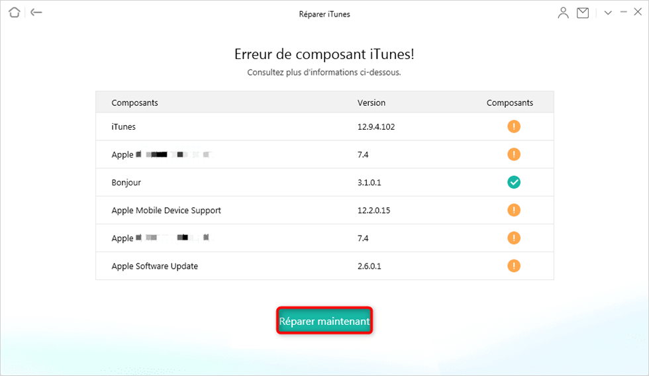This screenshot has width=649, height=376.
Task: Click version 12.9.4.102 of iTunes
Action: click(376, 127)
